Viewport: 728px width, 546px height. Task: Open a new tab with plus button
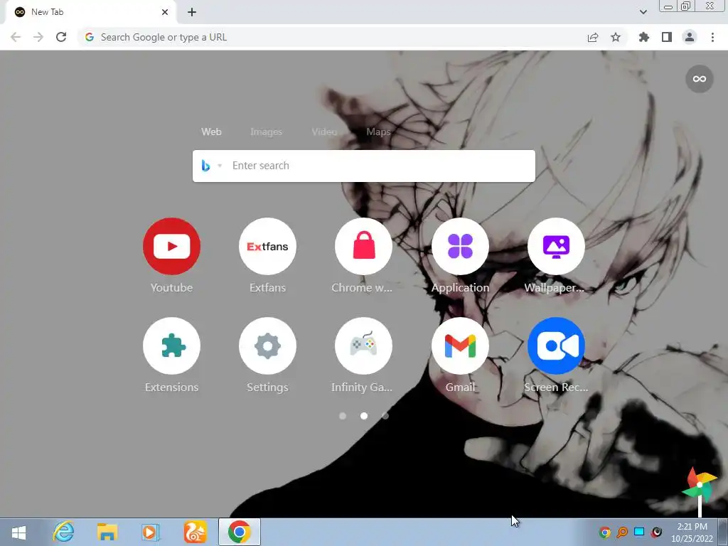click(192, 12)
